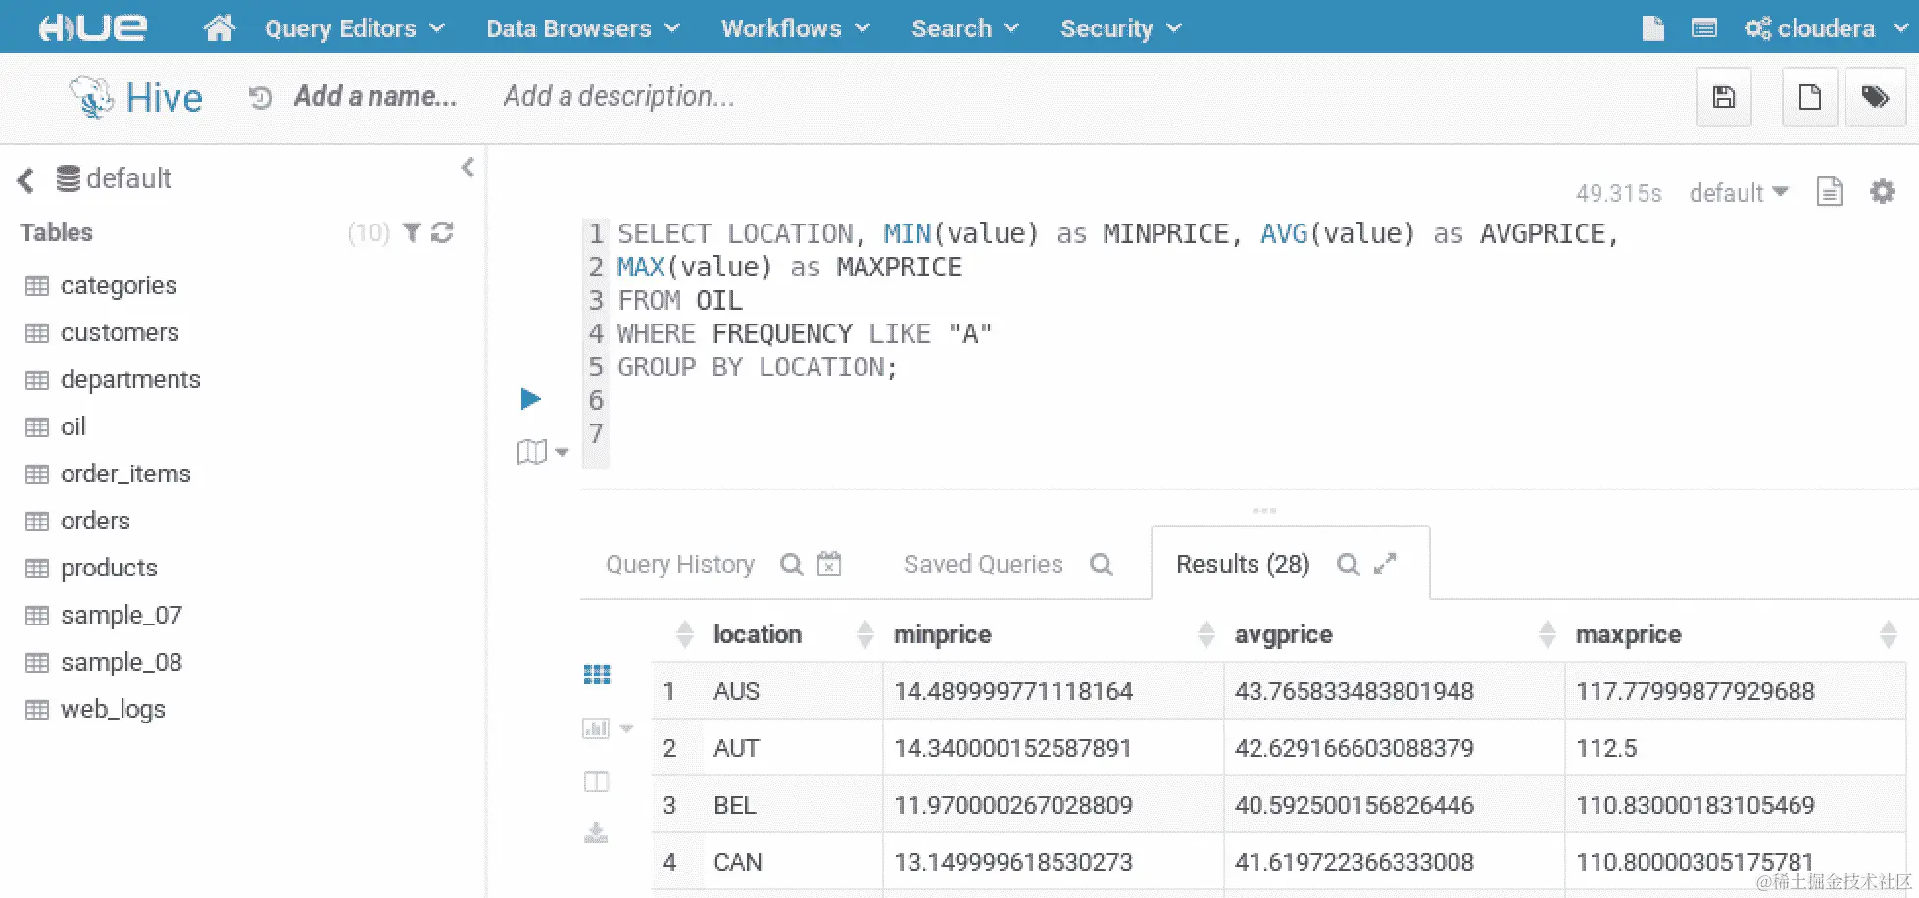
Task: Refresh the tables list
Action: pyautogui.click(x=442, y=232)
